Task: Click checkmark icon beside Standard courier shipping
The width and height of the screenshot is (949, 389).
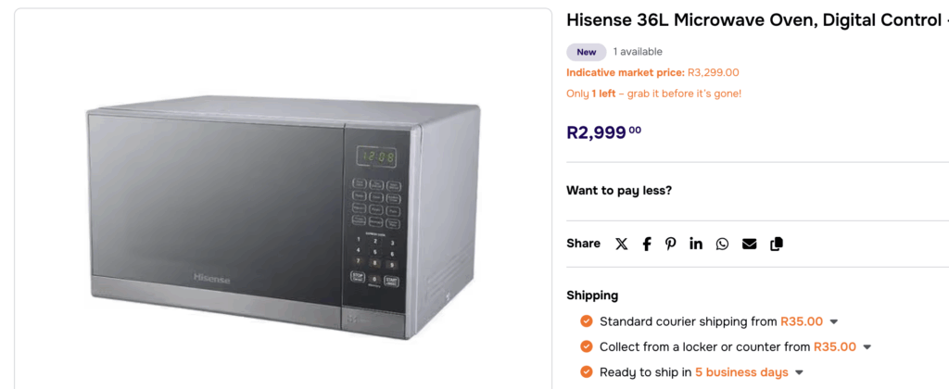Action: tap(586, 321)
